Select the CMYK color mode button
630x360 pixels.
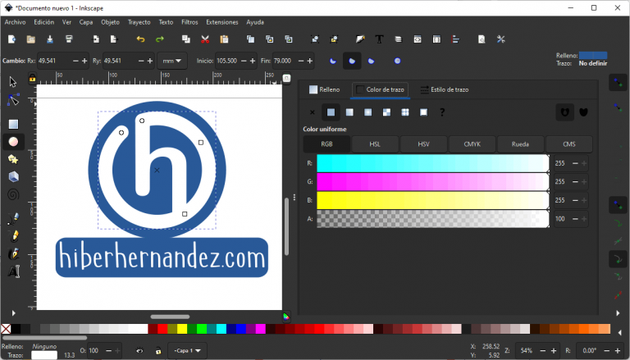pyautogui.click(x=472, y=144)
